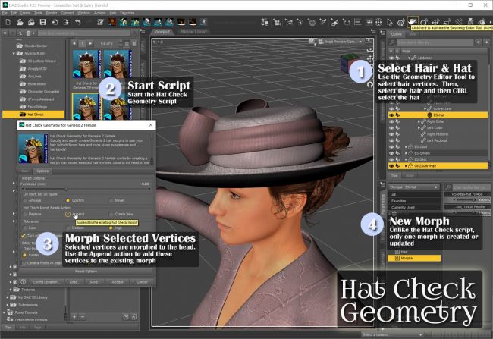
Task: Toggle visibility eye for ES-Hat node
Action: click(x=392, y=114)
